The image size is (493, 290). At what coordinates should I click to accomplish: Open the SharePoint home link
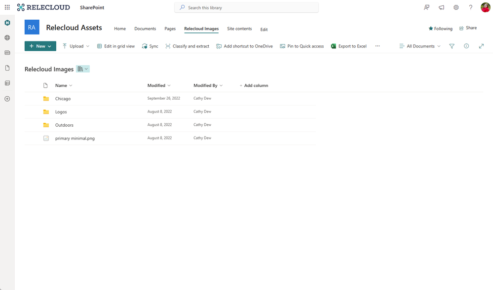point(92,7)
